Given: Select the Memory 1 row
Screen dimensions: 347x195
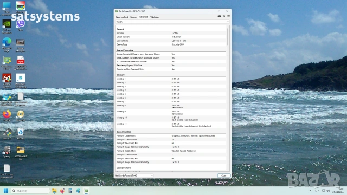Looking at the screenshot, I should point(171,79).
